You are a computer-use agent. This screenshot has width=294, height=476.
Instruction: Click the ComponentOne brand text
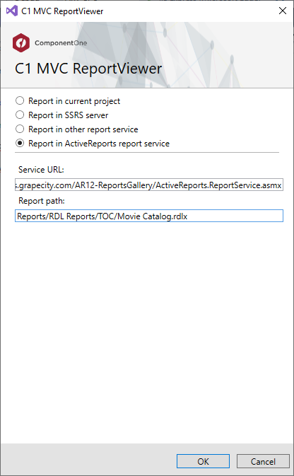pyautogui.click(x=61, y=43)
